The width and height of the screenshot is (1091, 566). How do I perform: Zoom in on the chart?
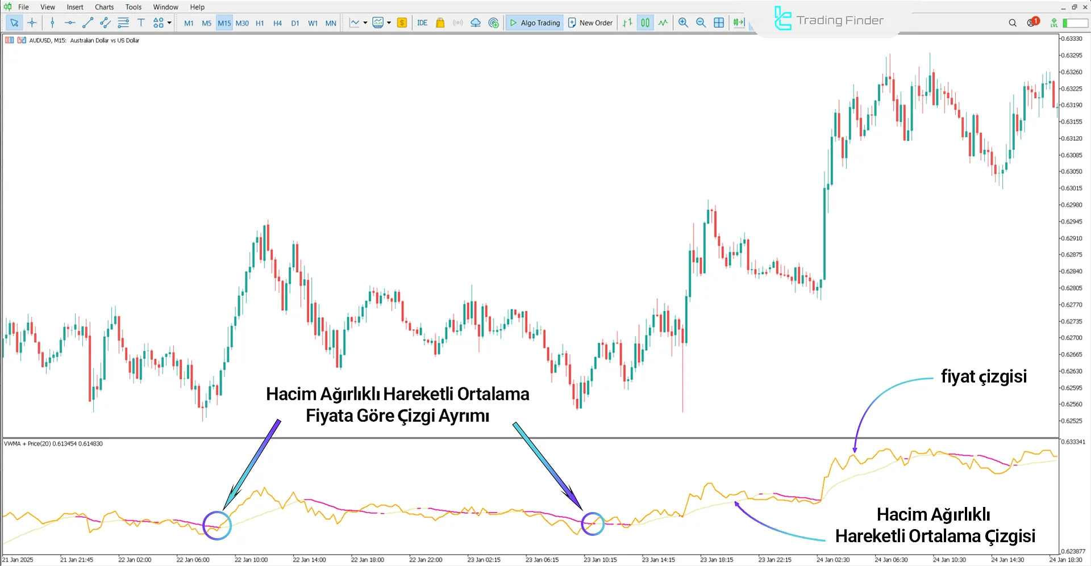684,23
